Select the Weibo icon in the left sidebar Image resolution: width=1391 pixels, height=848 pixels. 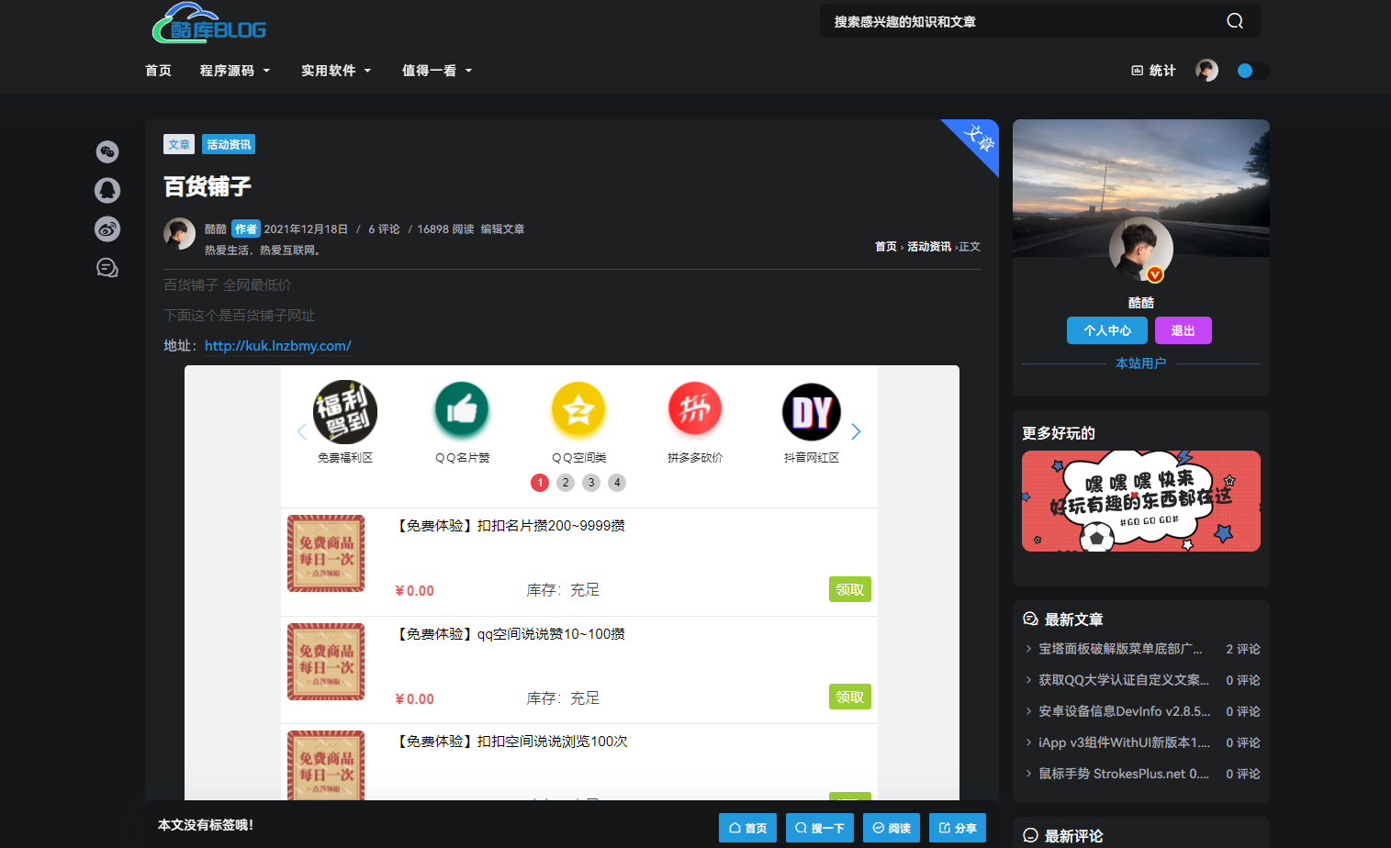(x=107, y=229)
